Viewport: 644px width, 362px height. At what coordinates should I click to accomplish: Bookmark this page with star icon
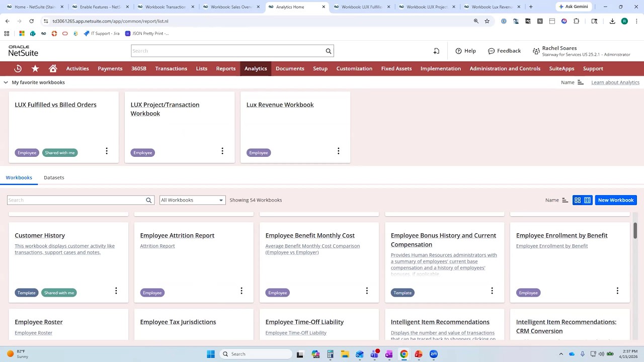tap(487, 21)
